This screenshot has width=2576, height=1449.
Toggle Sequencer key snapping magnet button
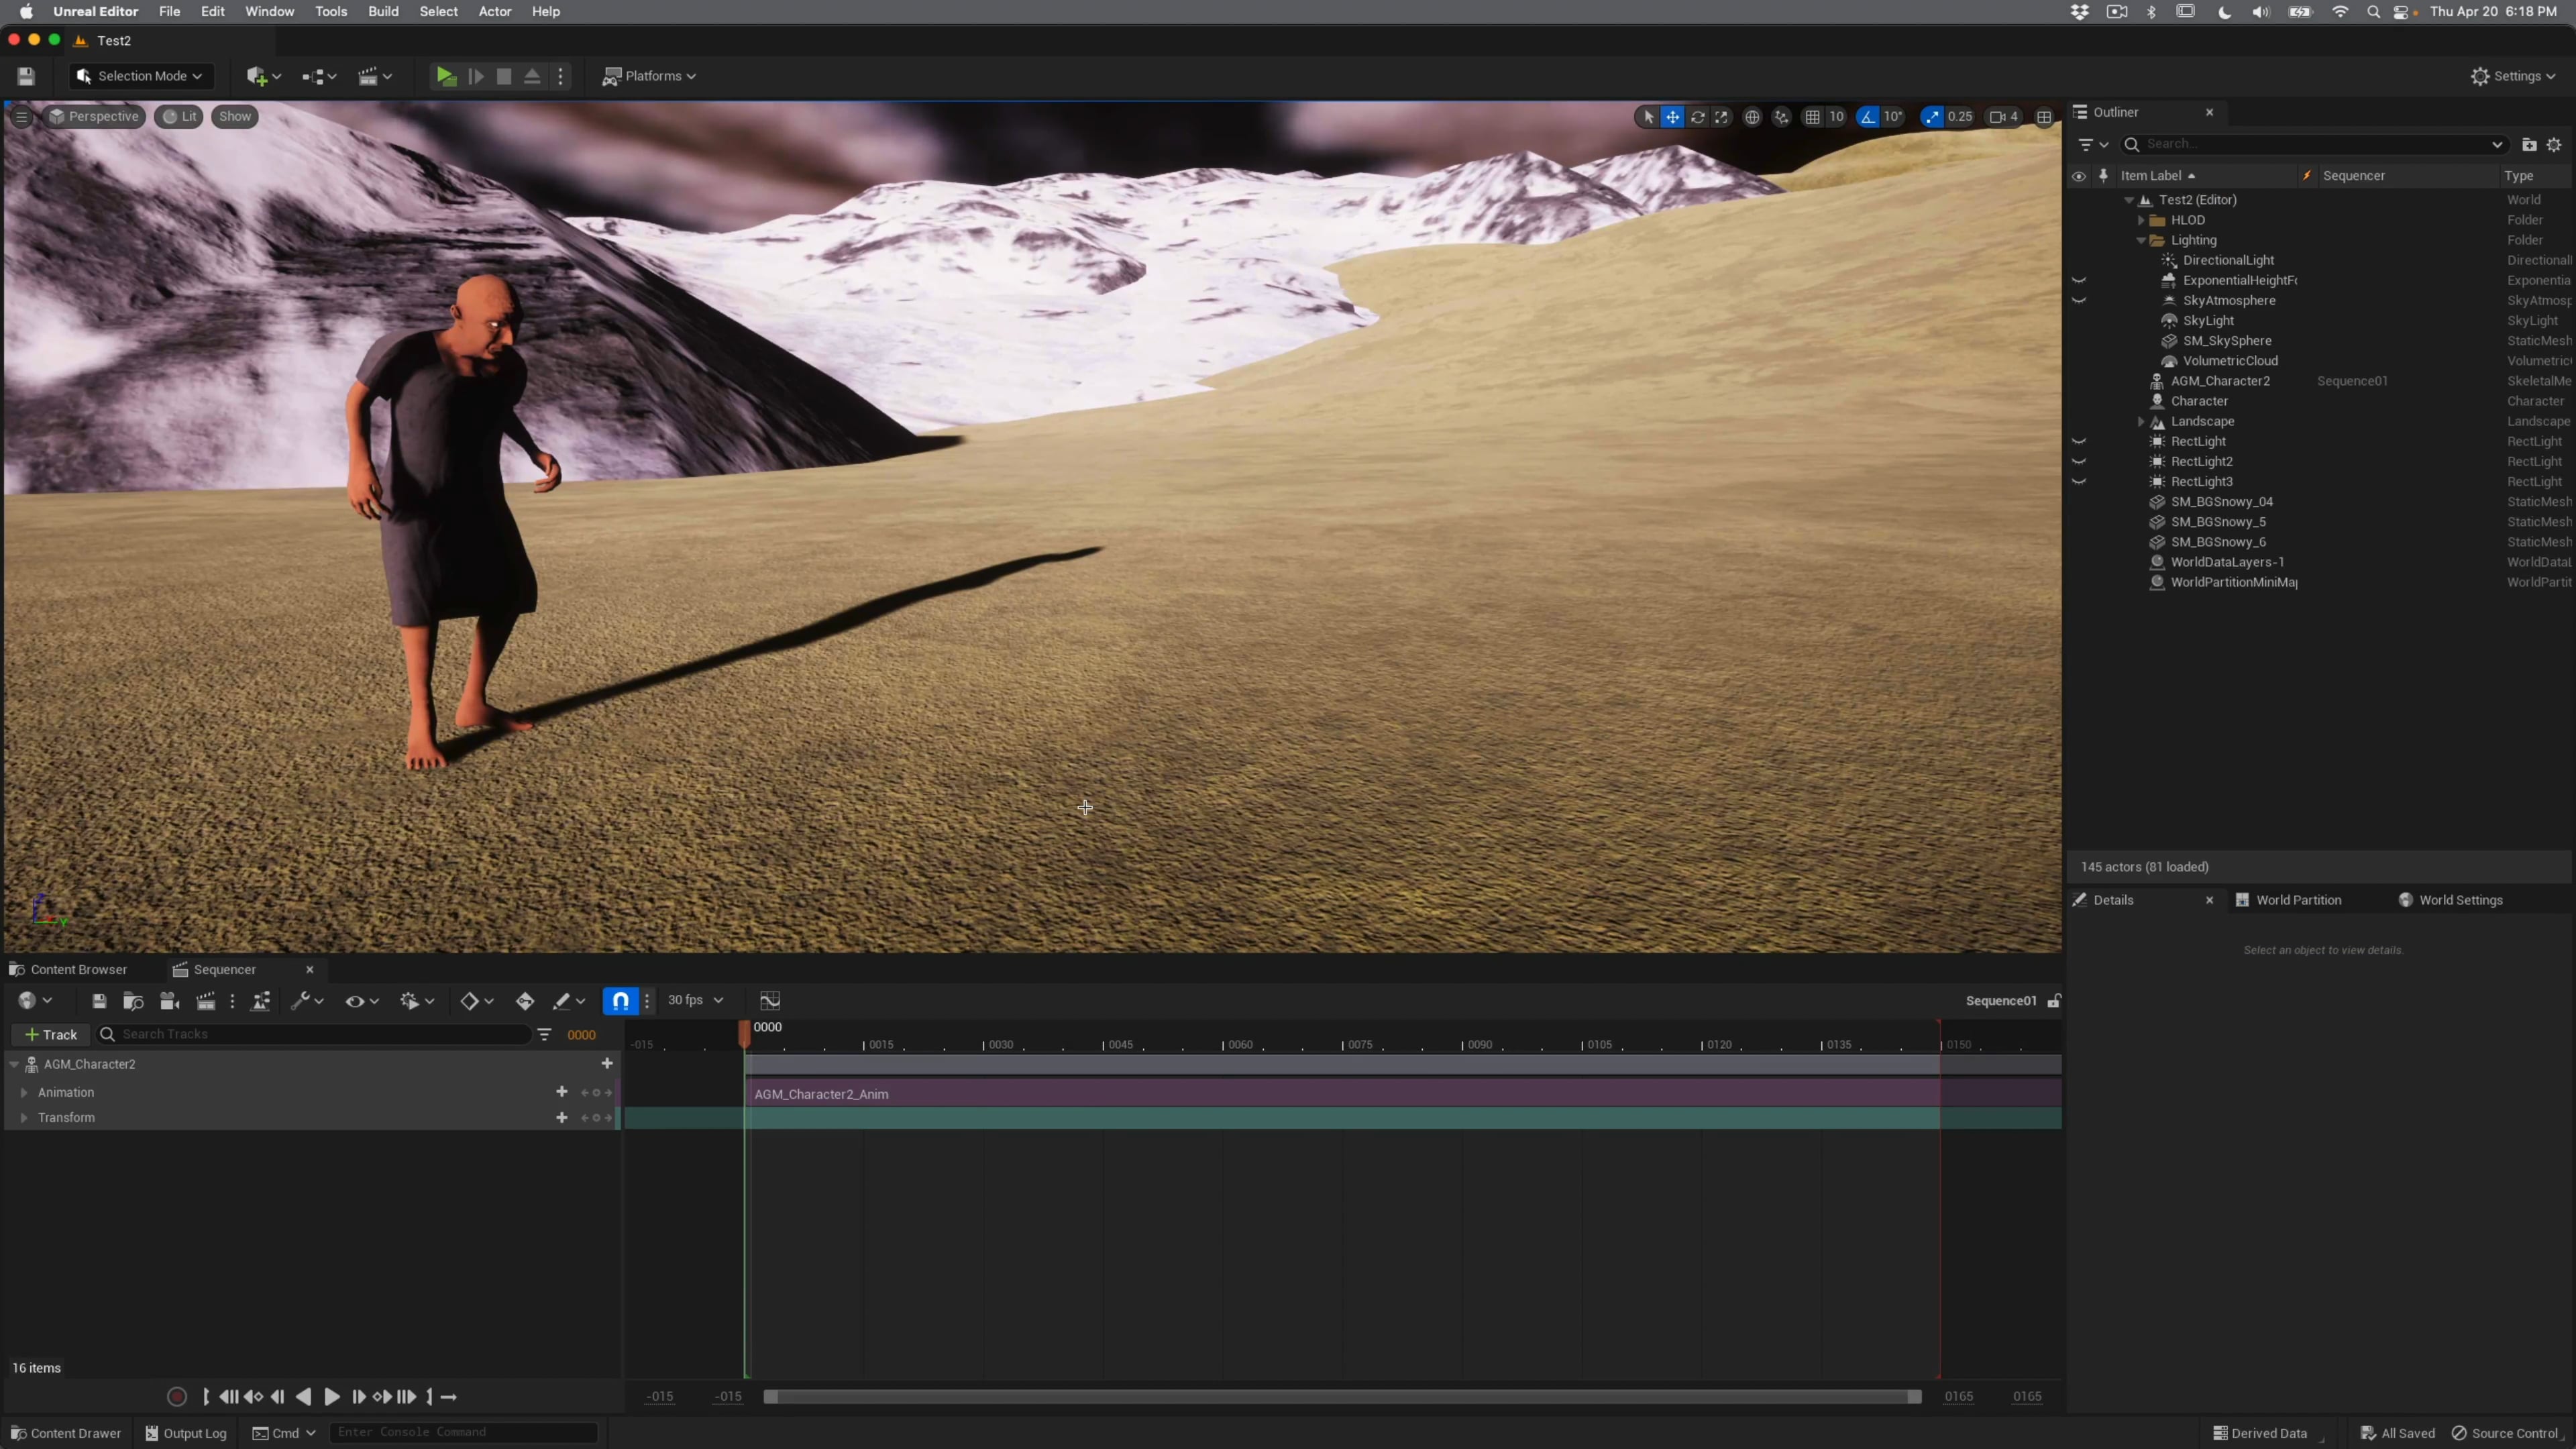621,1001
